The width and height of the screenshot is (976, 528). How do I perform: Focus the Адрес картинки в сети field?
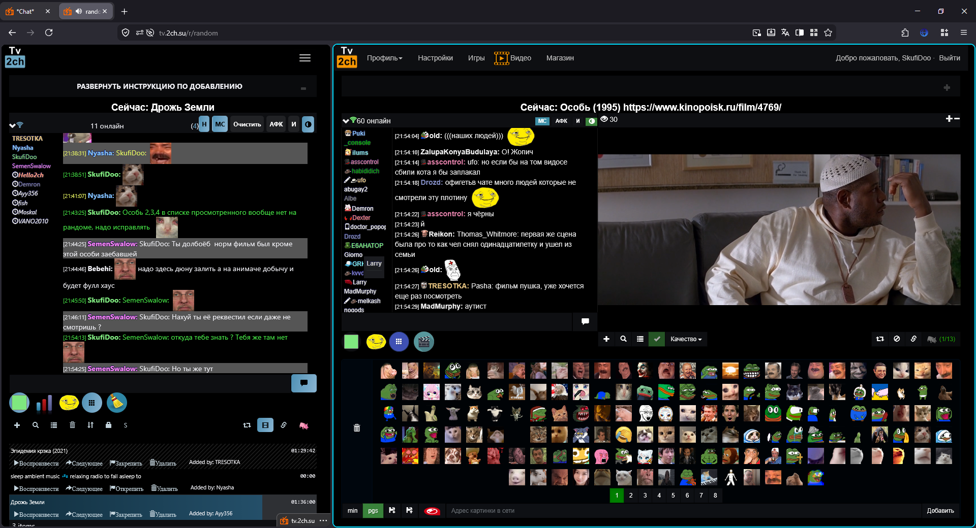click(684, 511)
